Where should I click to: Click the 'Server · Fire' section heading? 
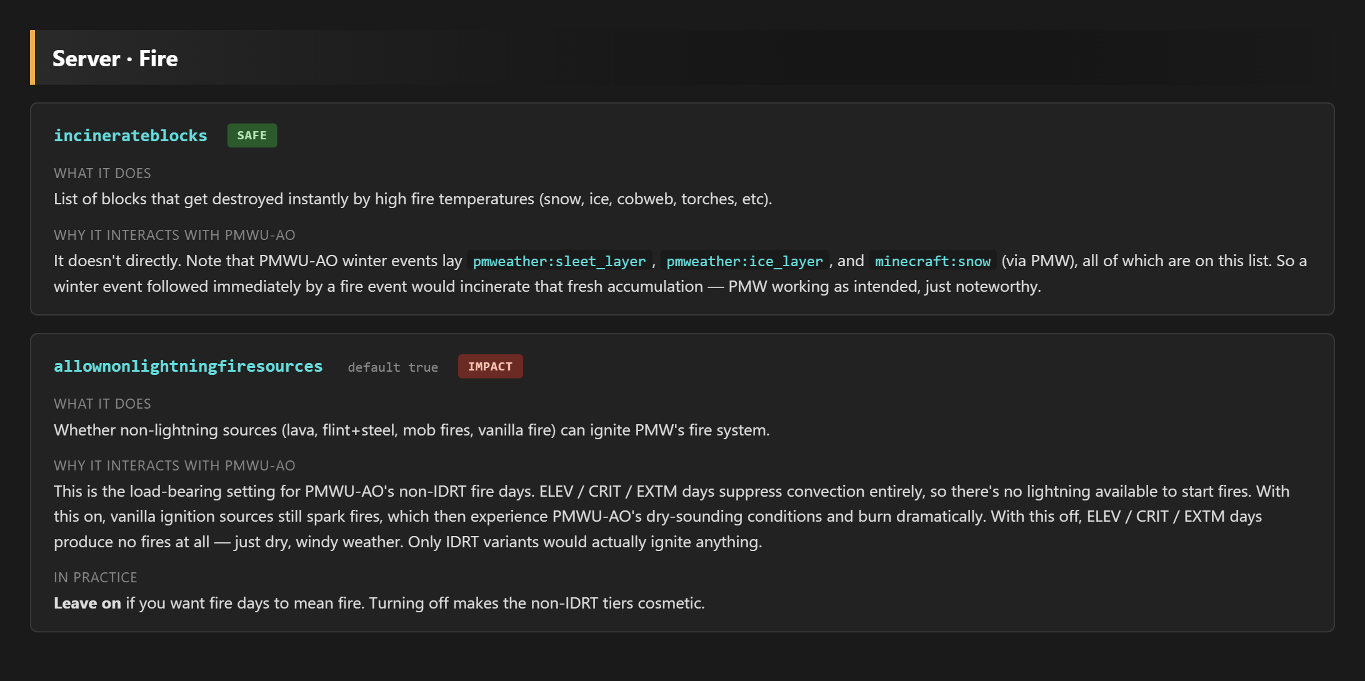click(115, 58)
